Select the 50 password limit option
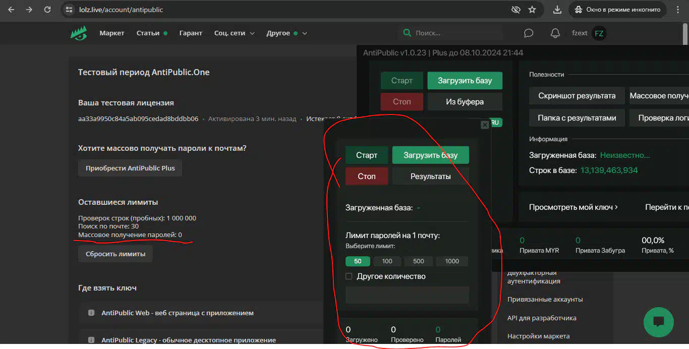 (358, 261)
